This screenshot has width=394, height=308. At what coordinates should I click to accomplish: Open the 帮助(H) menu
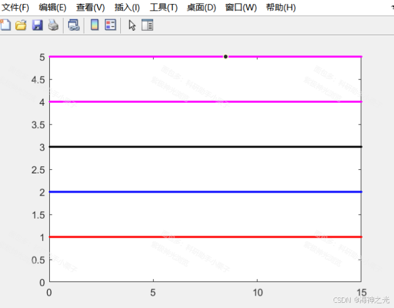281,8
